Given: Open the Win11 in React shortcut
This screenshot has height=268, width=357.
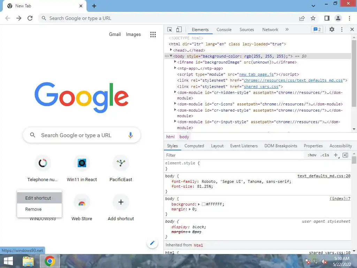Looking at the screenshot, I should pyautogui.click(x=82, y=169).
